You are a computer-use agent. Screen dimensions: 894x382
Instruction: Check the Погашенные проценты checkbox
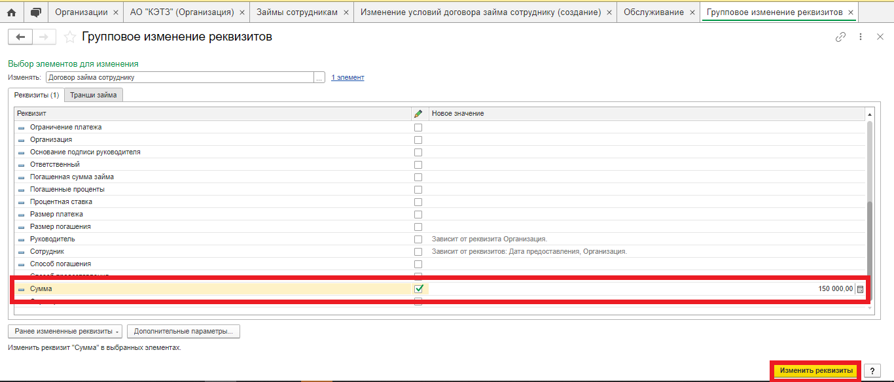418,189
